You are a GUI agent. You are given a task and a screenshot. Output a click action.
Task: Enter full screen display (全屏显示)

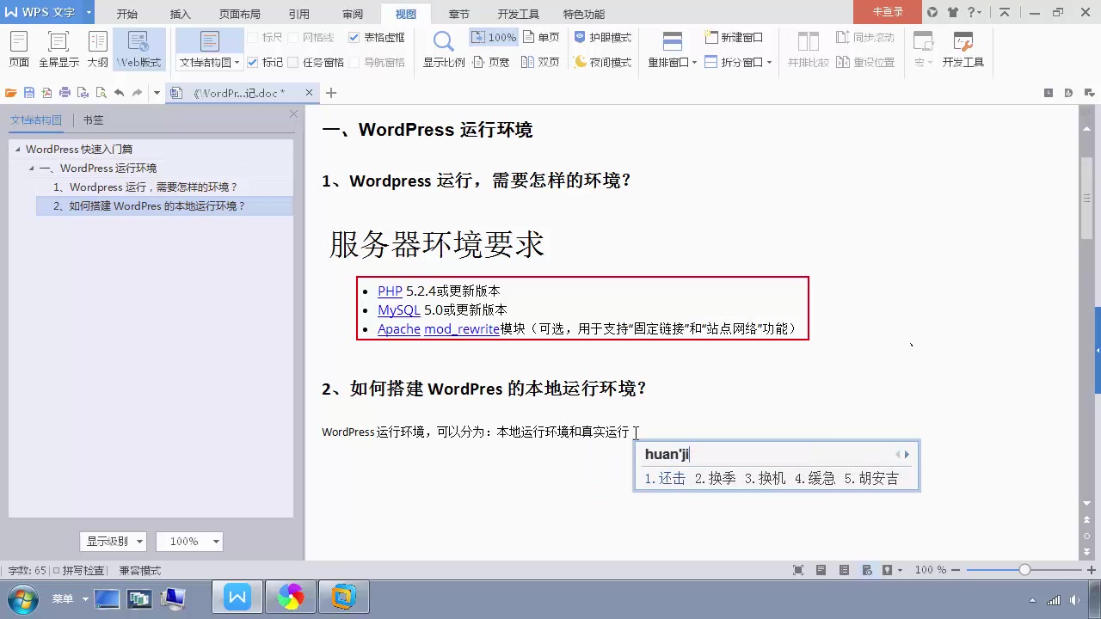point(58,50)
